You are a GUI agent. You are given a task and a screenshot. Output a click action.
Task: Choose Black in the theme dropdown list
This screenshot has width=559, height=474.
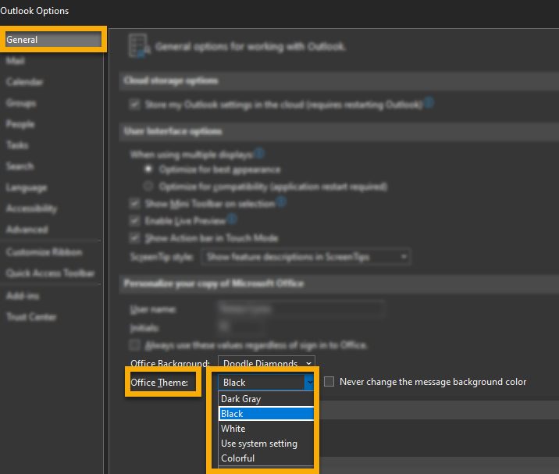tap(266, 414)
